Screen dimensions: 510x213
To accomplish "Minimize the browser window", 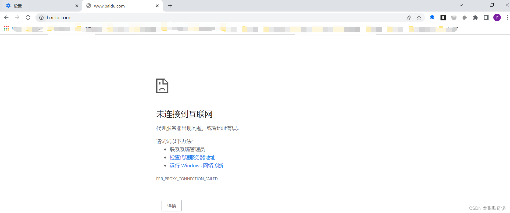I will (476, 5).
